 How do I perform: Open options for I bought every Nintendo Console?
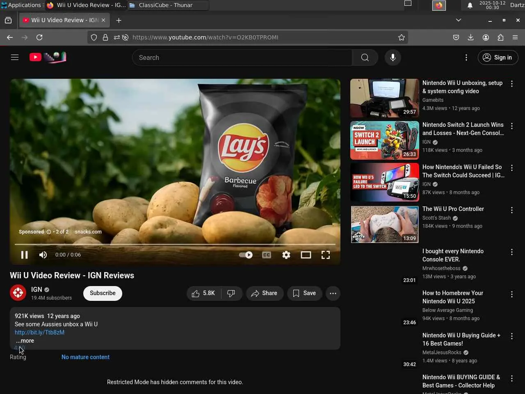[511, 252]
